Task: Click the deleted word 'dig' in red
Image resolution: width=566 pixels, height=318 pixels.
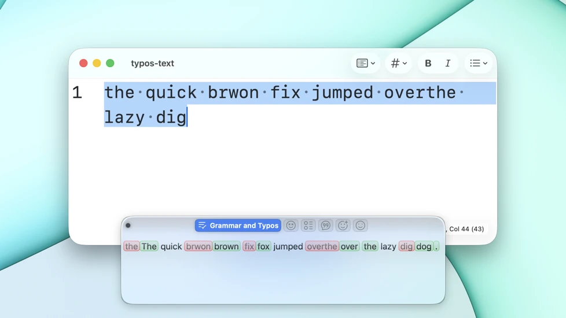Action: pos(406,246)
